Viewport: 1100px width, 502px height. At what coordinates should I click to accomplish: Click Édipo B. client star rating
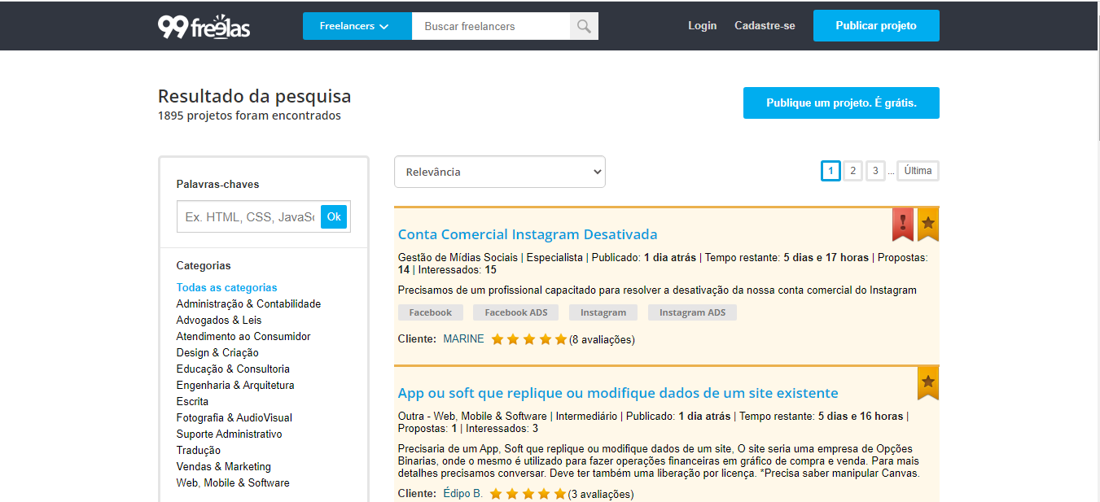(x=528, y=494)
